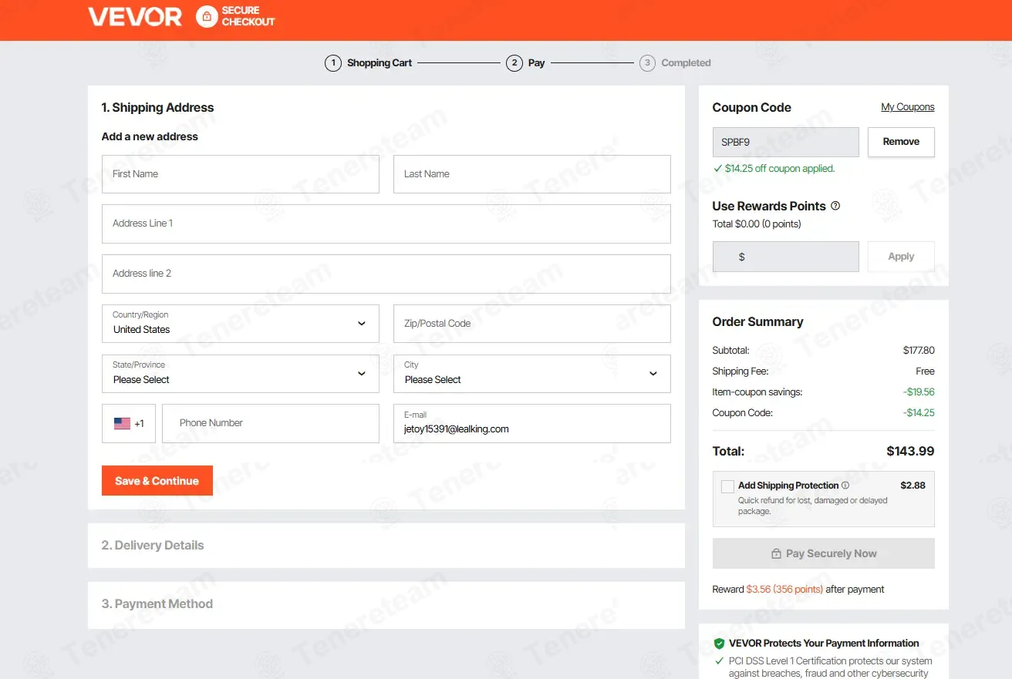Click the secure checkout lock icon

point(207,16)
